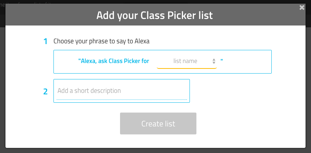Click the yellow underline beneath the list name selector
This screenshot has height=153, width=311.
(x=187, y=68)
